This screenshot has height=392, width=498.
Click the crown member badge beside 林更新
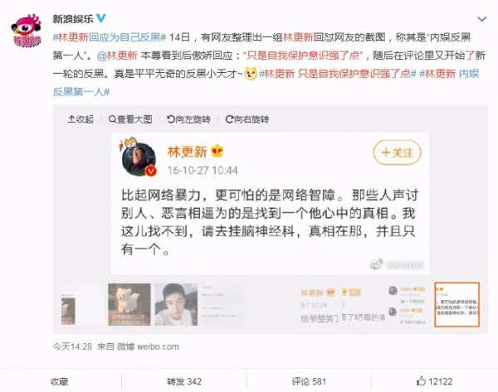[217, 152]
